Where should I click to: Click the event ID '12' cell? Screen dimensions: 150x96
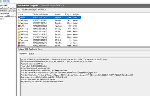click(x=70, y=43)
